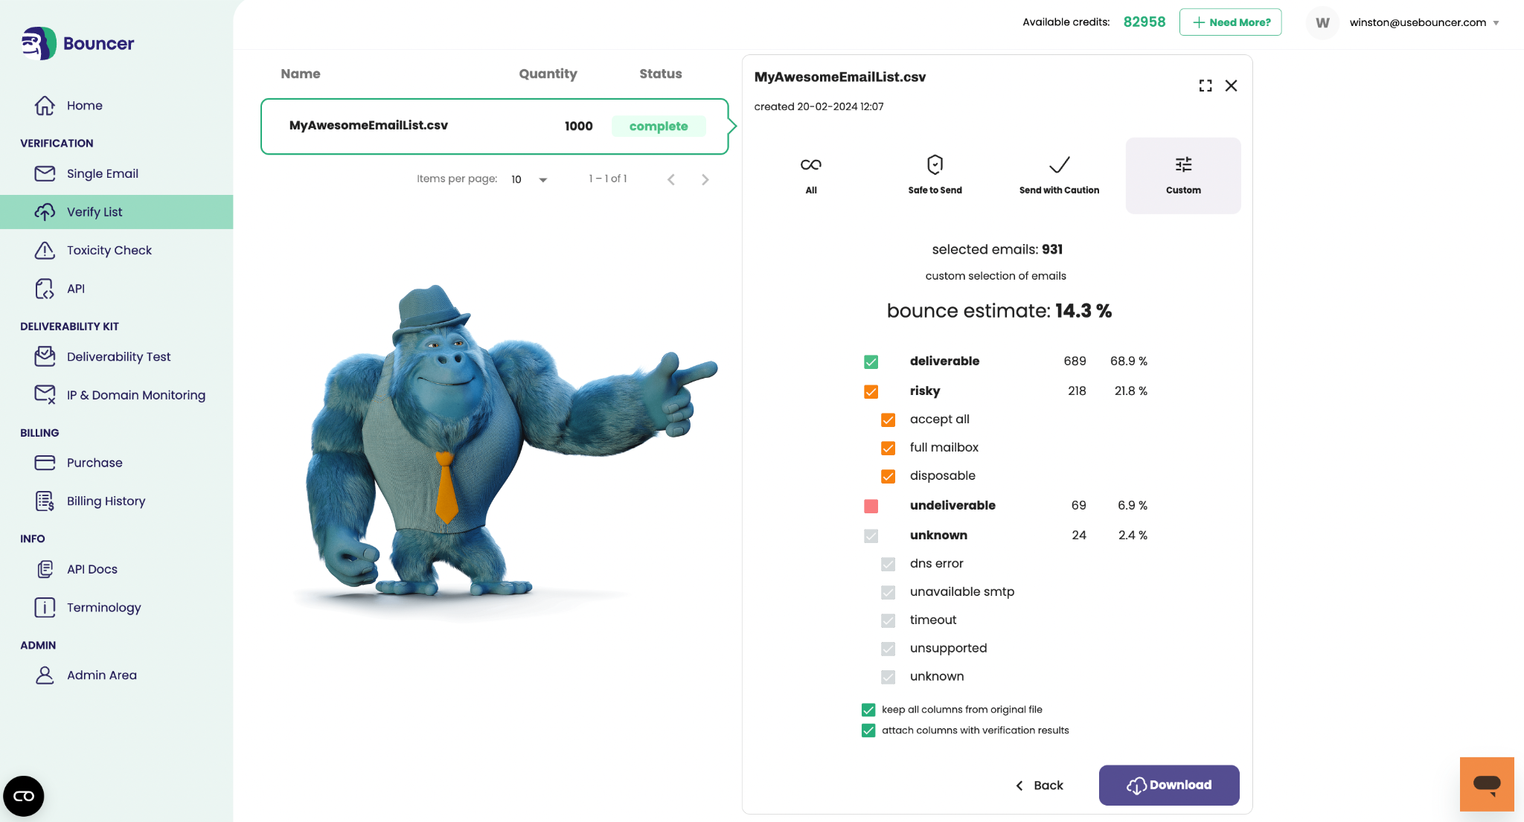1524x822 pixels.
Task: Open the Toxicity Check tool
Action: point(109,250)
